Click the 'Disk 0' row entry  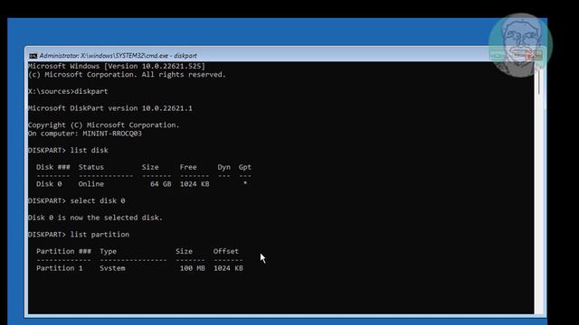(x=49, y=184)
